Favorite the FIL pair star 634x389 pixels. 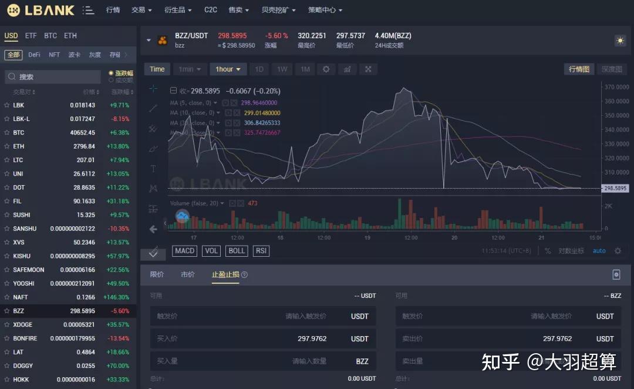[x=7, y=201]
